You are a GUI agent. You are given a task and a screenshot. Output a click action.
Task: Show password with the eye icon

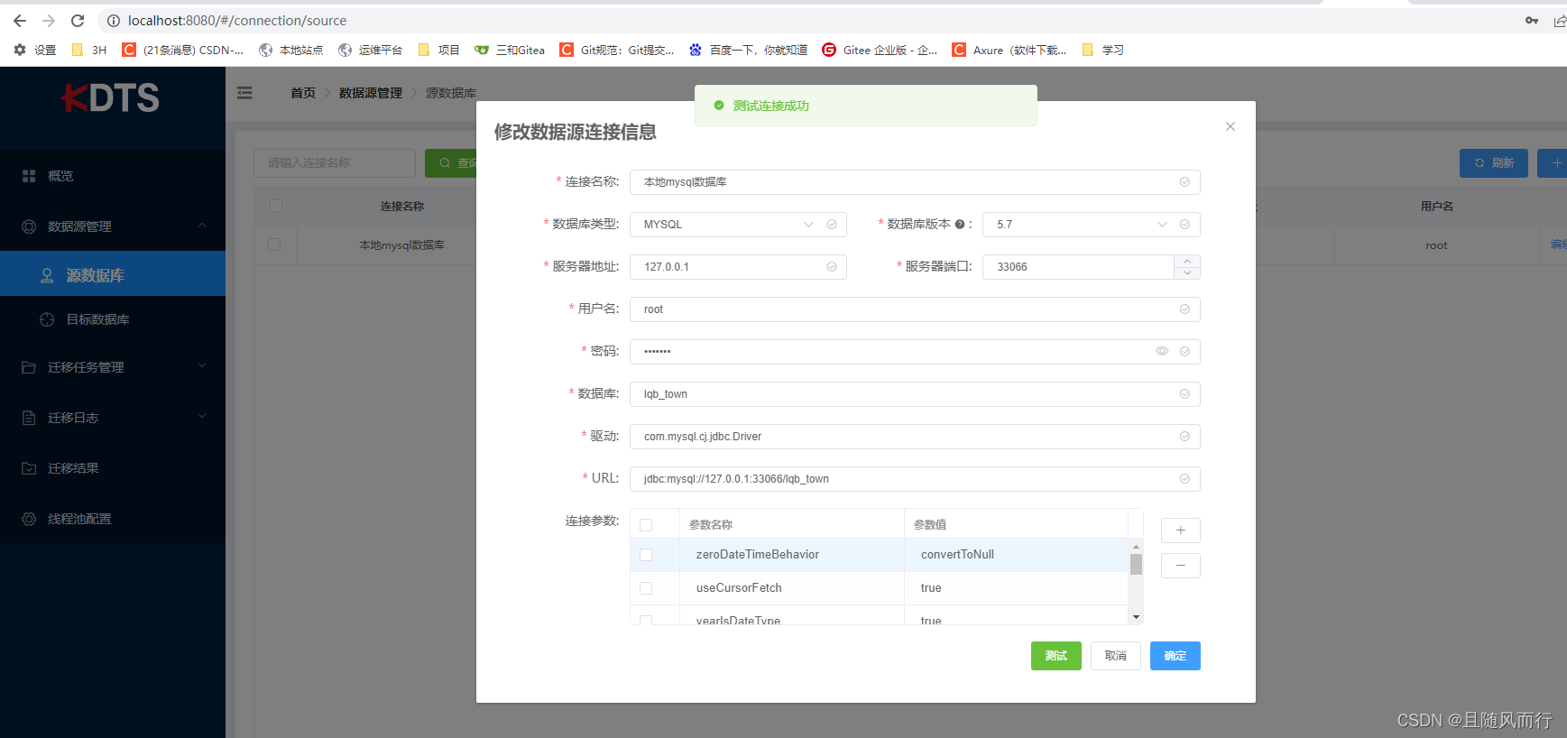(x=1162, y=352)
